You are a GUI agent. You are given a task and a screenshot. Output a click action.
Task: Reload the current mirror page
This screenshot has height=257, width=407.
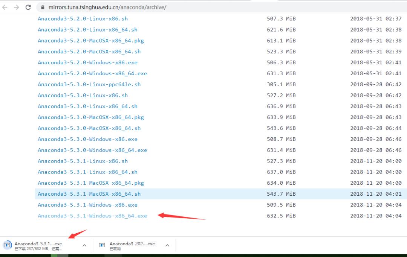pyautogui.click(x=28, y=7)
